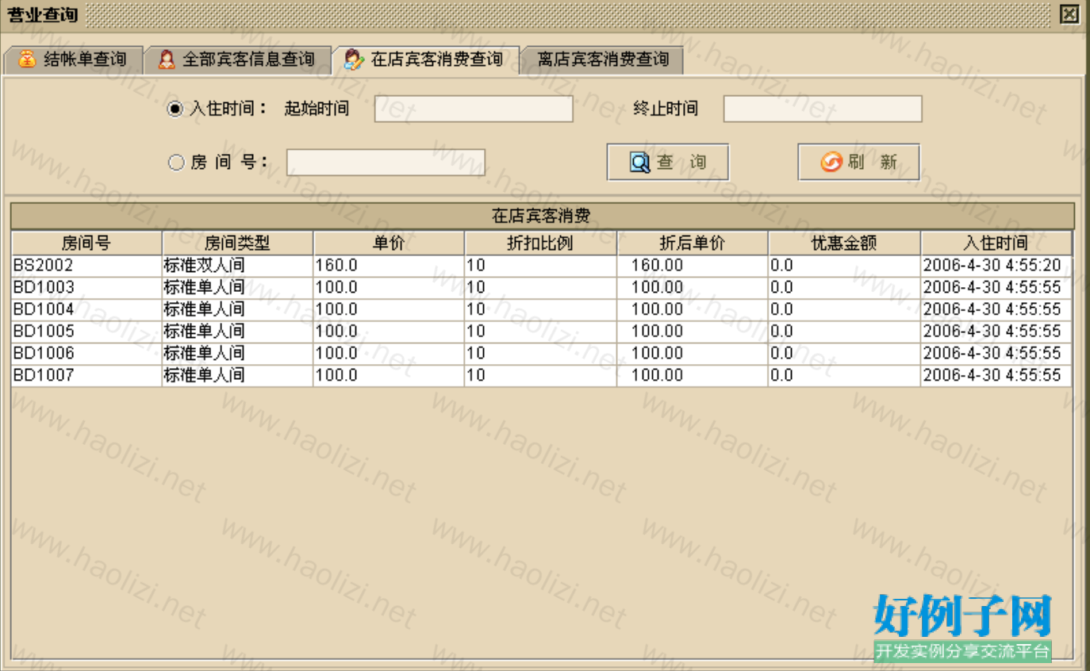Click the 房间号 search text field
The image size is (1090, 671).
[386, 163]
